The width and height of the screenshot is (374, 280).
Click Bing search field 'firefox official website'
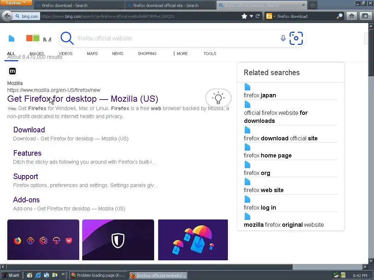pyautogui.click(x=176, y=38)
